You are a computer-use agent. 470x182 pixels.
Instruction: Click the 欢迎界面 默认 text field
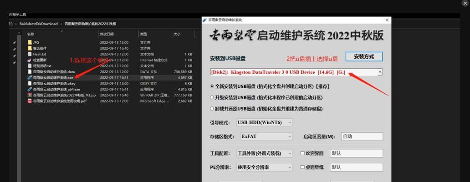tap(357, 153)
